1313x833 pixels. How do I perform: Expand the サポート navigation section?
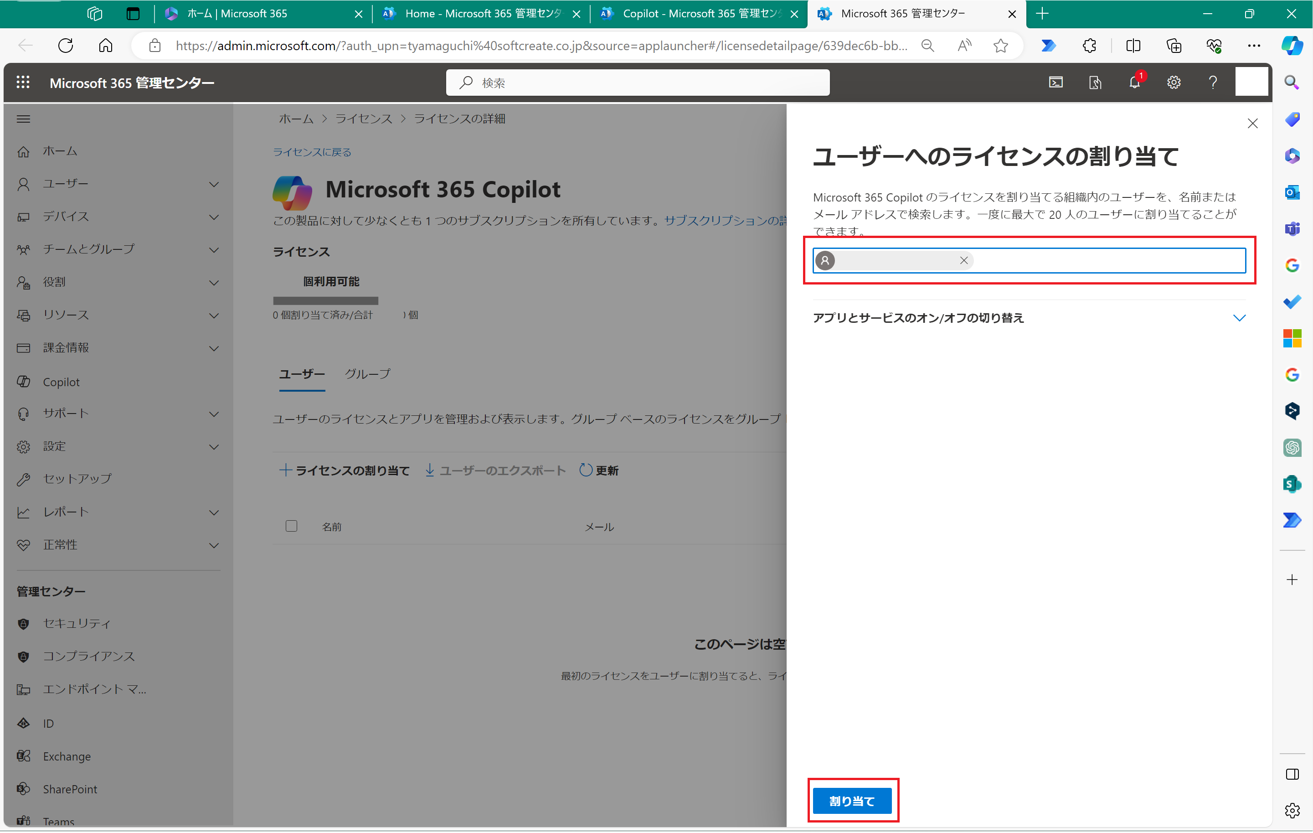(214, 414)
